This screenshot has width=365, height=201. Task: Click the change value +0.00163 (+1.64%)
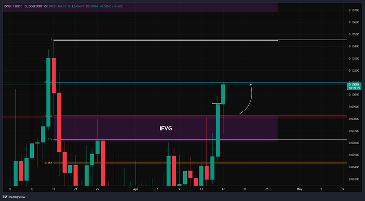[112, 6]
